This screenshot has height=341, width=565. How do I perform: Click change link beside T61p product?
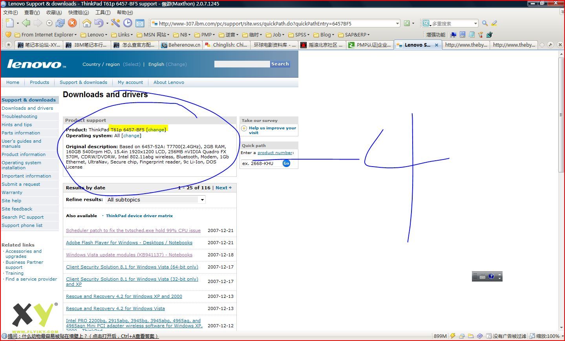click(x=156, y=130)
